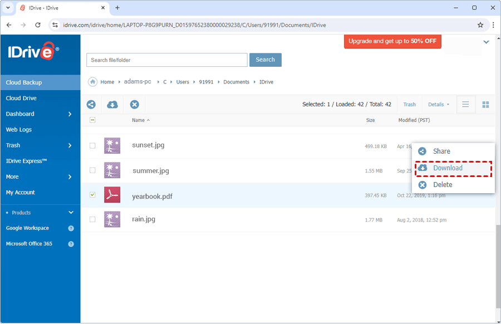Open the Trash link in the toolbar

409,104
